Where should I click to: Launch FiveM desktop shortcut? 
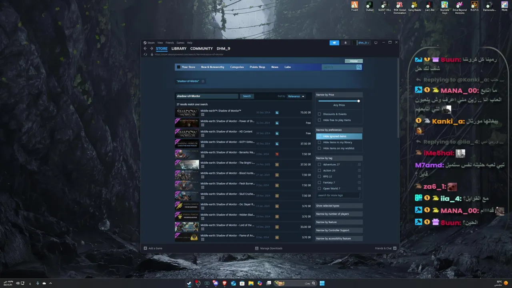point(354,6)
